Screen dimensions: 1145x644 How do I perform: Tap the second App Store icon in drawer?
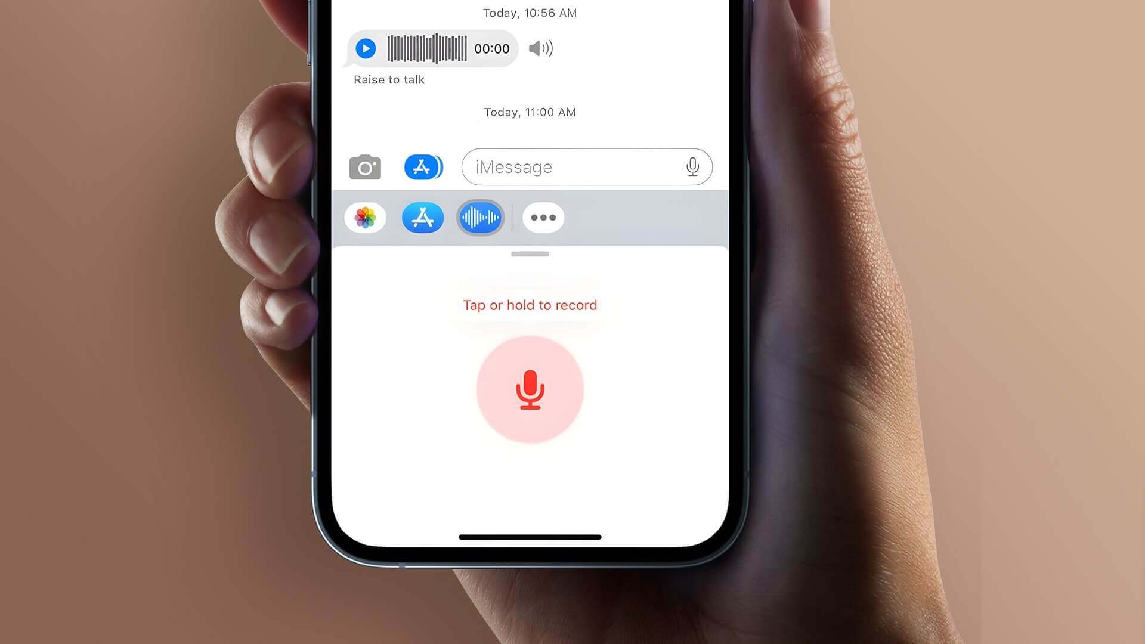point(423,218)
